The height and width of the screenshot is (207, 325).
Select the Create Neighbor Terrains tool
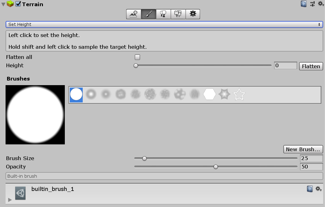(x=133, y=14)
